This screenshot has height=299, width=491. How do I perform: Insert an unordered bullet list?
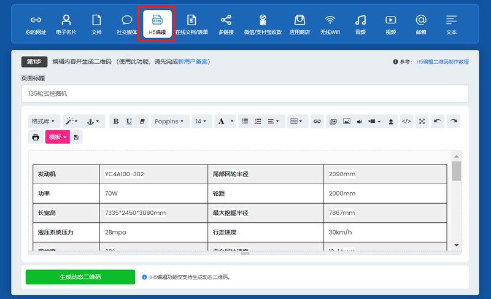coord(245,122)
